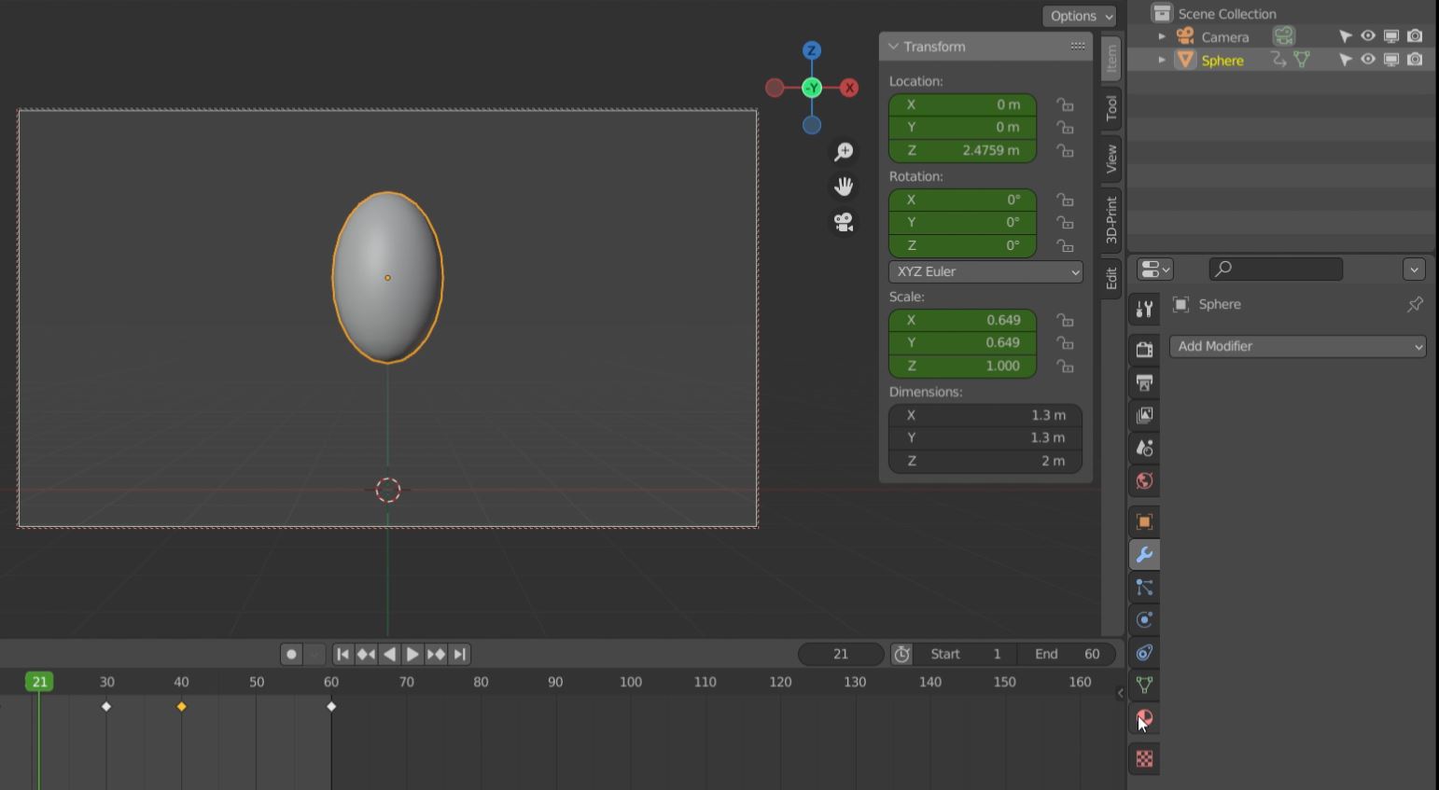Open the Physics properties tab icon
This screenshot has height=790, width=1439.
pyautogui.click(x=1144, y=620)
